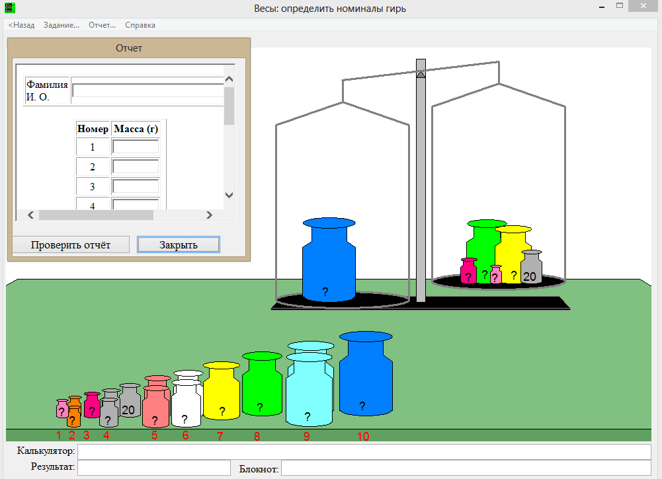Click the blue weight on the left pan
Image resolution: width=662 pixels, height=479 pixels.
pos(328,264)
